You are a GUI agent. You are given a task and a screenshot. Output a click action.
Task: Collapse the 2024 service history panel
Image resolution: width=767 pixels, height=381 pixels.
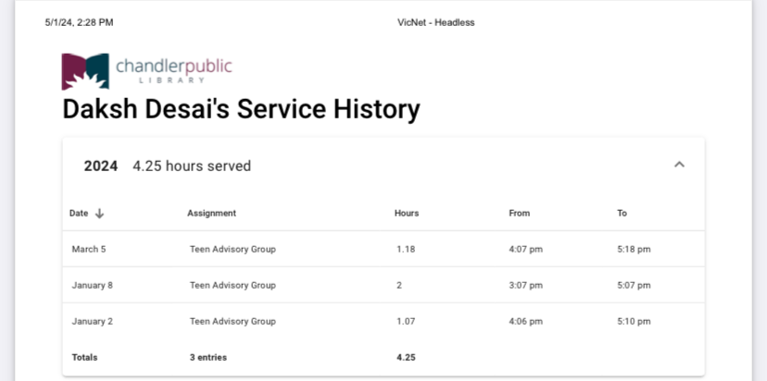coord(679,166)
